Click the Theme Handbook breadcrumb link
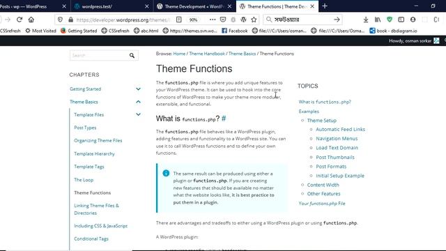The image size is (446, 251). click(207, 54)
